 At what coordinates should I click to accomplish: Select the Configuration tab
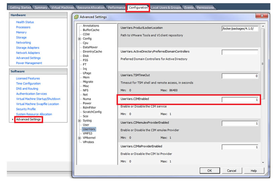click(138, 8)
